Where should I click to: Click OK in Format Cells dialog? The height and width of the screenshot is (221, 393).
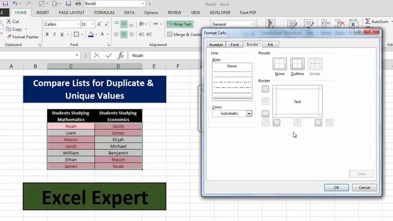point(336,187)
